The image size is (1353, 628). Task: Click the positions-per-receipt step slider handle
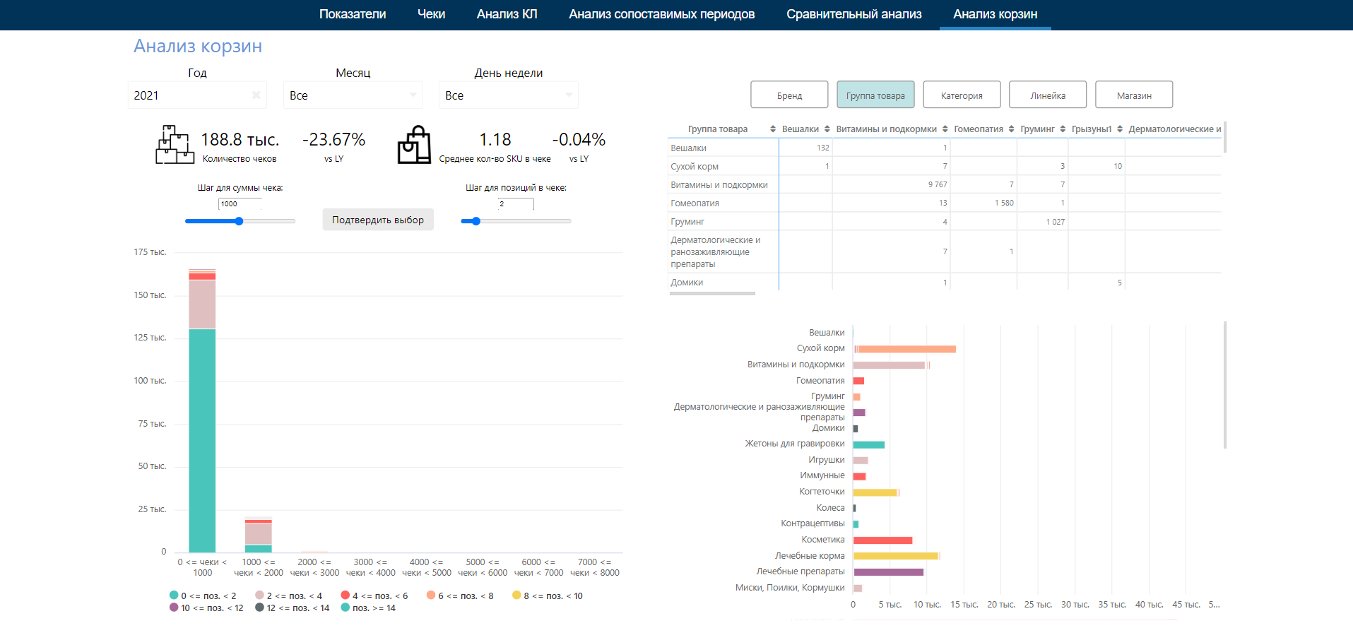coord(476,221)
